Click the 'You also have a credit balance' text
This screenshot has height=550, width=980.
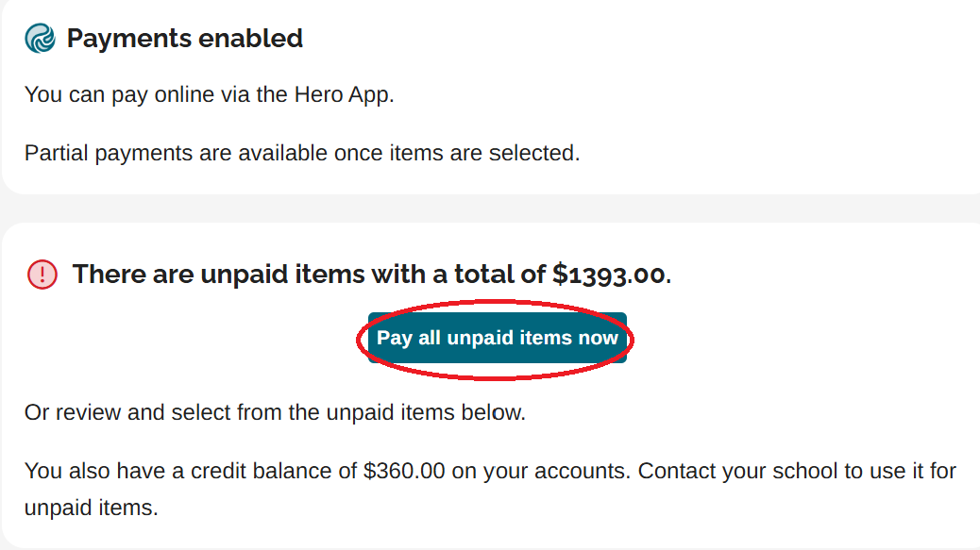[x=189, y=471]
